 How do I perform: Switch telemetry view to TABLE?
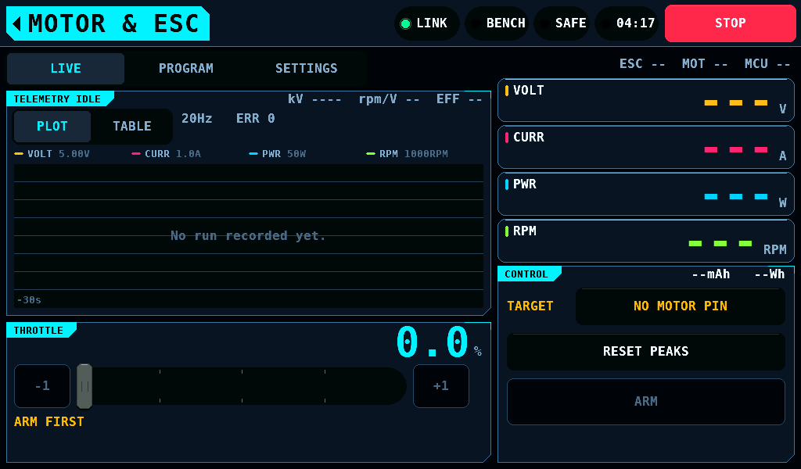131,126
